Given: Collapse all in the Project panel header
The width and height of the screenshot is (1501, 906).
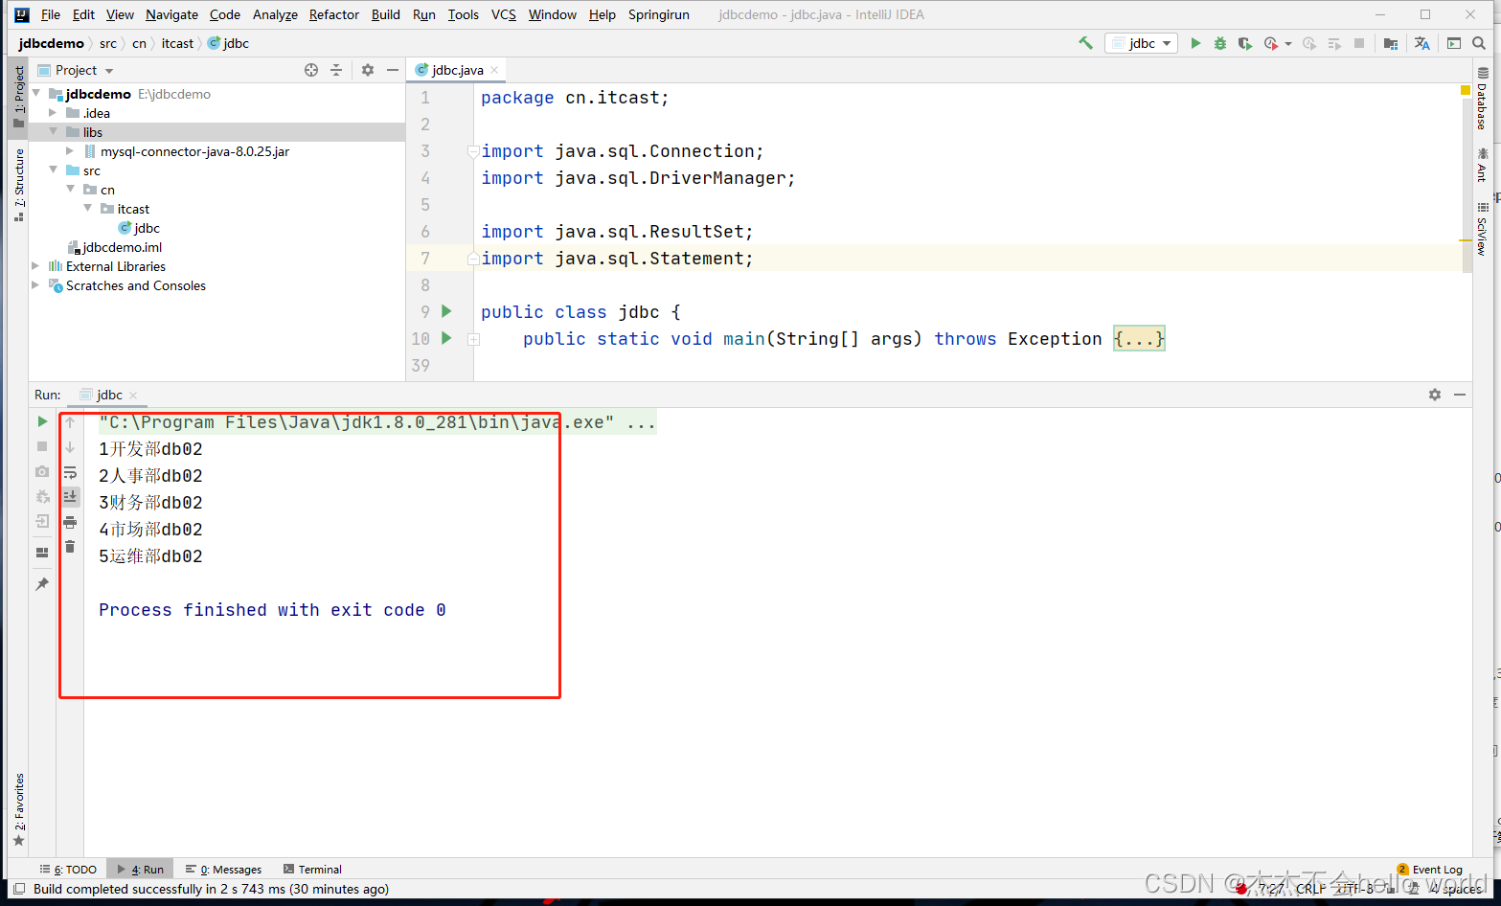Looking at the screenshot, I should pos(336,70).
